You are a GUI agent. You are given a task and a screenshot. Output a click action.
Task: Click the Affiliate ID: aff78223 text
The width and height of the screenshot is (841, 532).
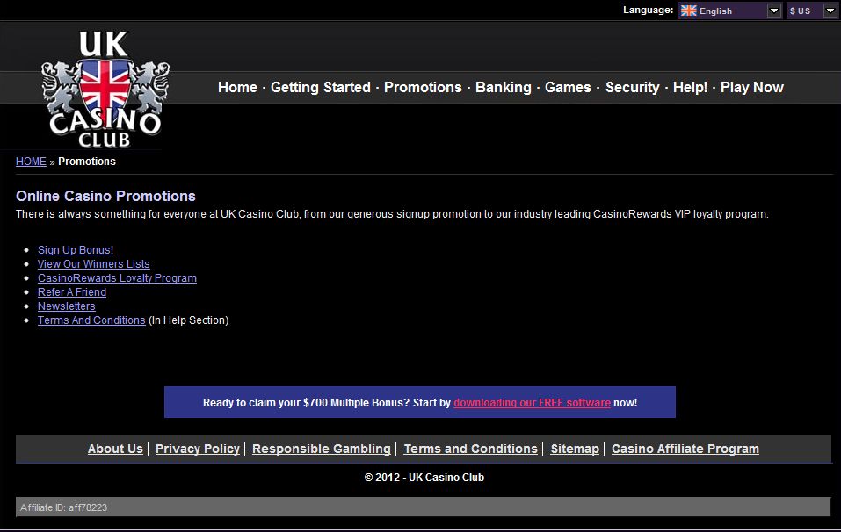[x=64, y=507]
